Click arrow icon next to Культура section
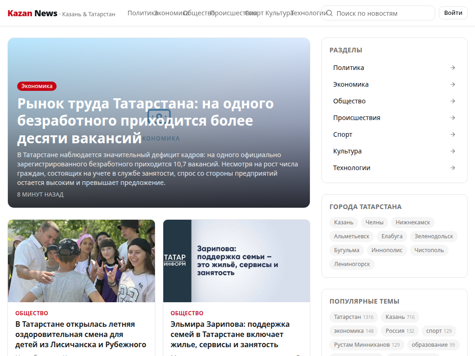The height and width of the screenshot is (356, 475). tap(453, 151)
